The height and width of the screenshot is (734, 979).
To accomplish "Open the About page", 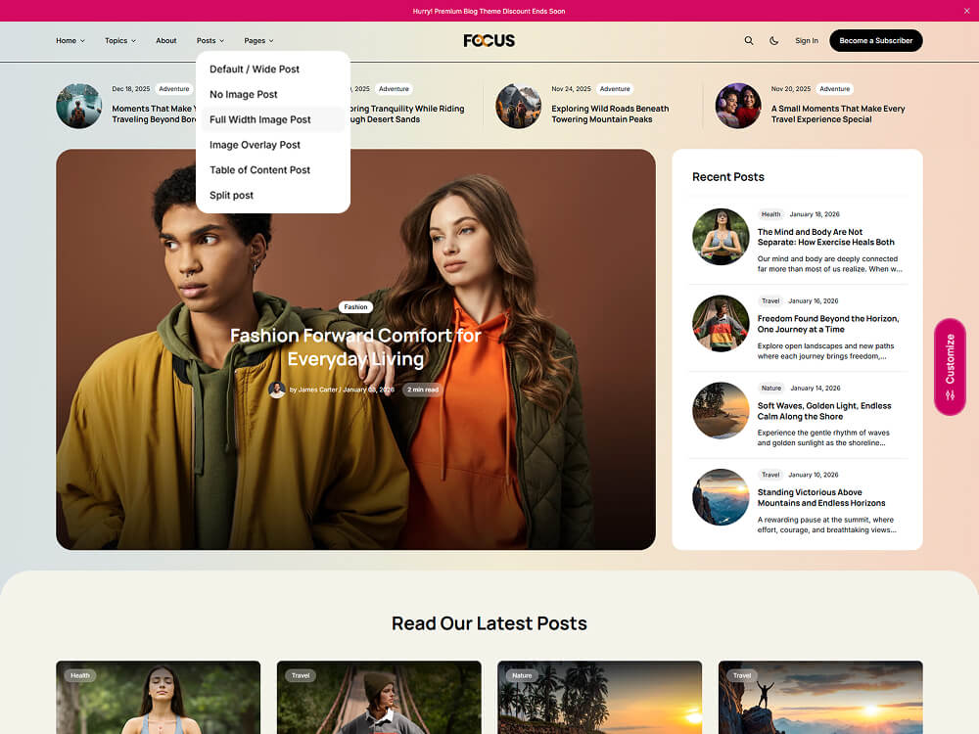I will coord(165,41).
